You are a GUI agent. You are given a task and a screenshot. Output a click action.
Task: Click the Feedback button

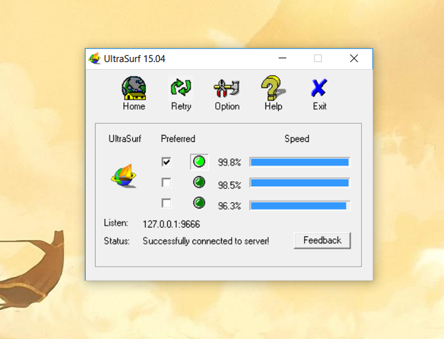click(322, 240)
